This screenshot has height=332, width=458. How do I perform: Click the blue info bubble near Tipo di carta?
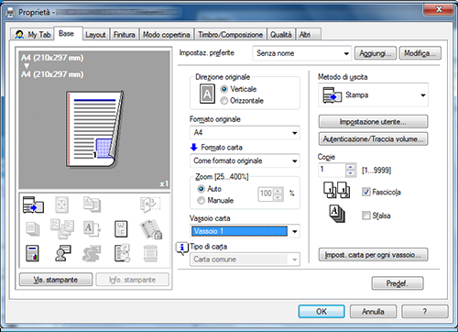click(x=182, y=249)
